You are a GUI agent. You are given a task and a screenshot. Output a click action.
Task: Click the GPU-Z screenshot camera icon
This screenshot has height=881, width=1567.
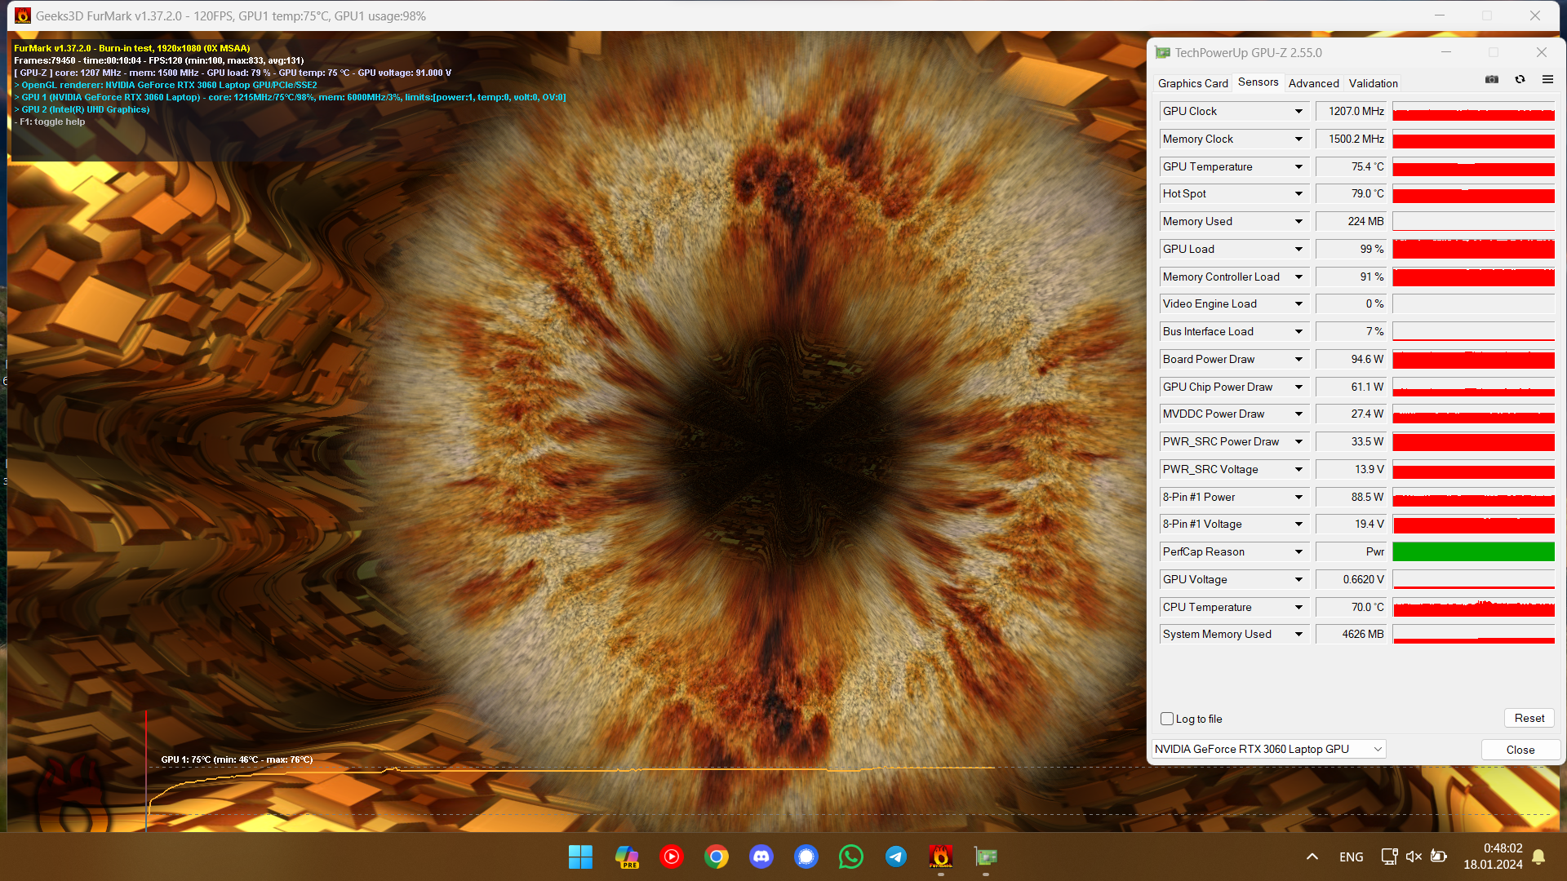[x=1492, y=80]
